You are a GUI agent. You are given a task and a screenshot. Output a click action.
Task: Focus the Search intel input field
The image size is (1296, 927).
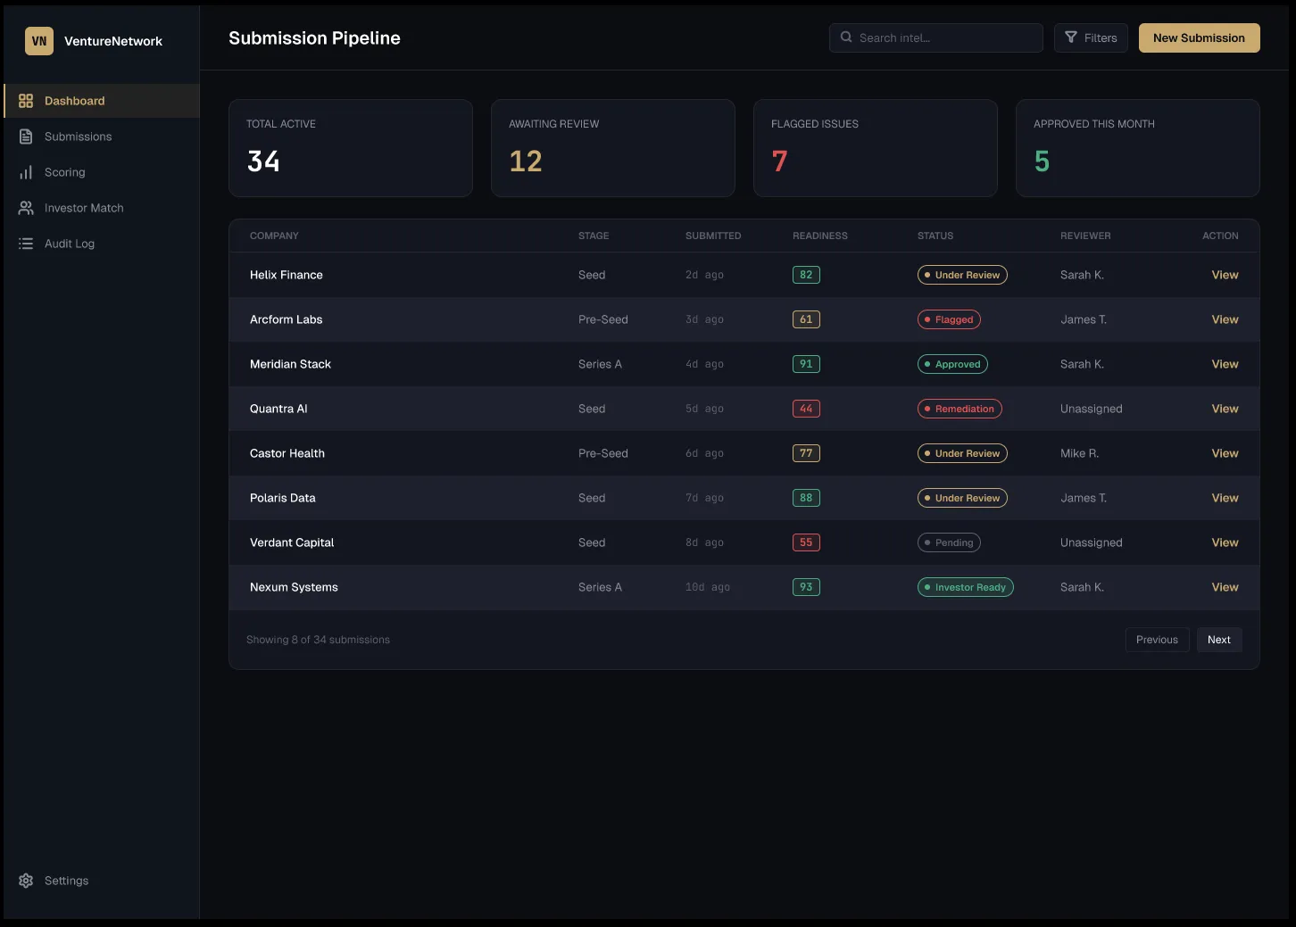[x=935, y=37]
